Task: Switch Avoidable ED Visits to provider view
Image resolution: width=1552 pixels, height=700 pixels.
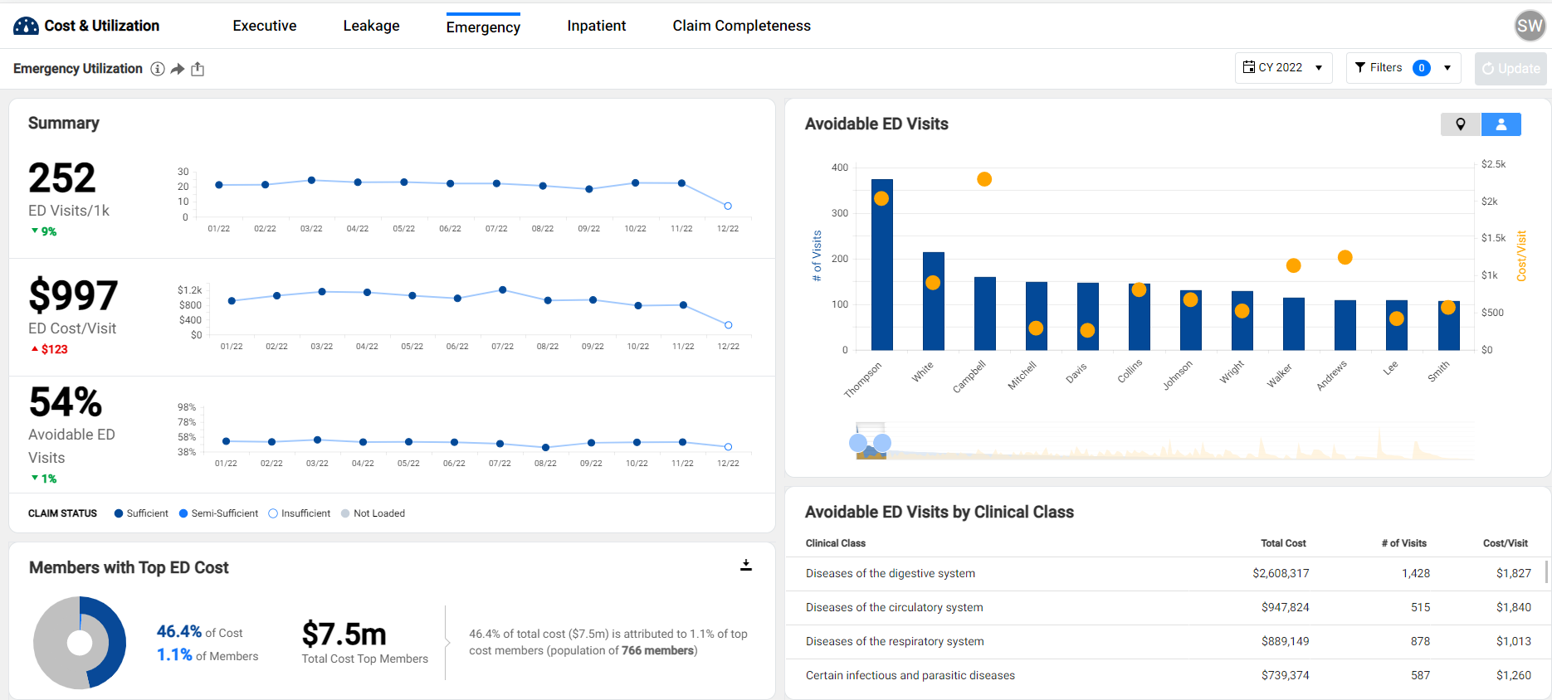Action: (1501, 124)
